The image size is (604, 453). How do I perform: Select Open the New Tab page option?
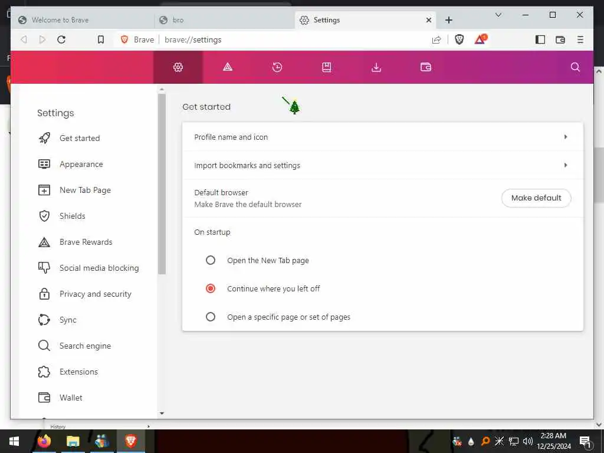(211, 260)
